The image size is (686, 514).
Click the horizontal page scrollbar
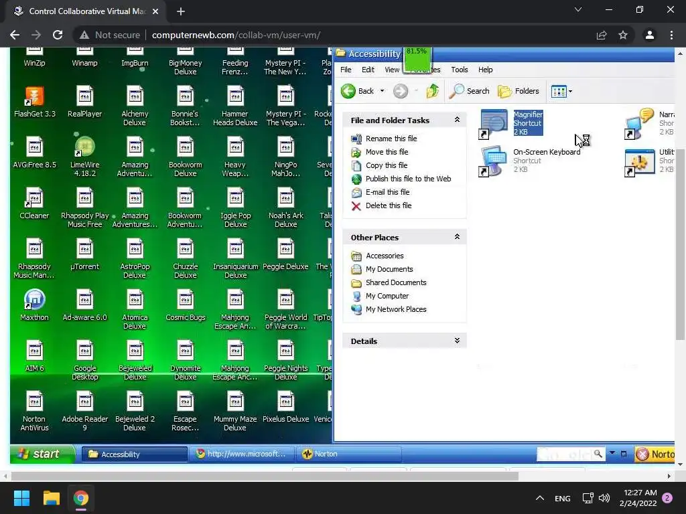[264, 476]
